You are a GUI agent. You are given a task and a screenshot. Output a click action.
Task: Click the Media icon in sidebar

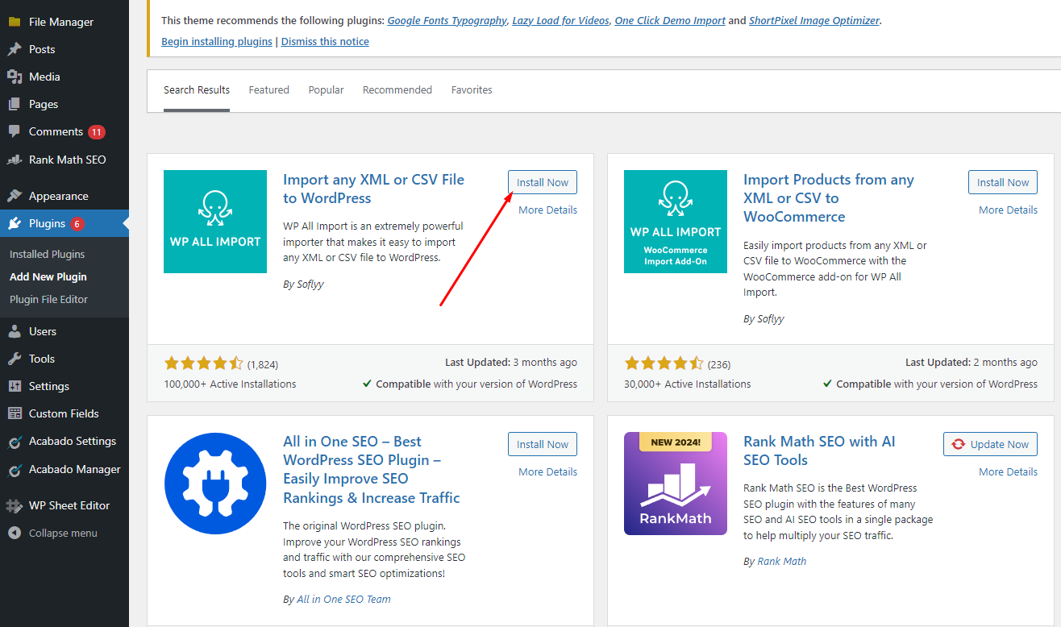tap(15, 77)
